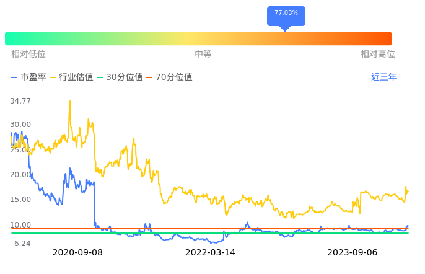Hide the 行业估值 legend series

point(71,77)
